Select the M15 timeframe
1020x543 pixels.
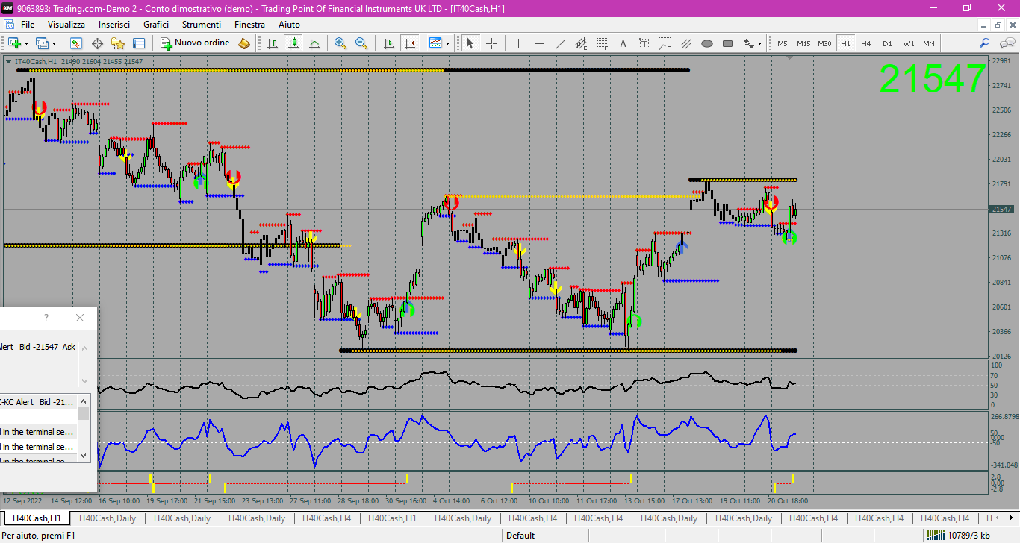[803, 43]
